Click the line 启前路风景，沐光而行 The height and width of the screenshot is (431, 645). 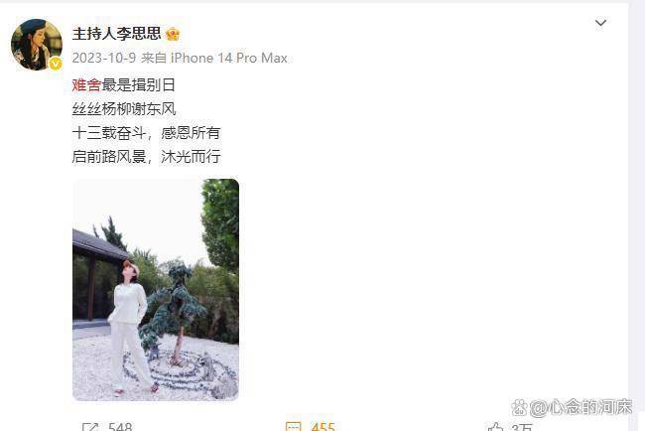pos(146,157)
